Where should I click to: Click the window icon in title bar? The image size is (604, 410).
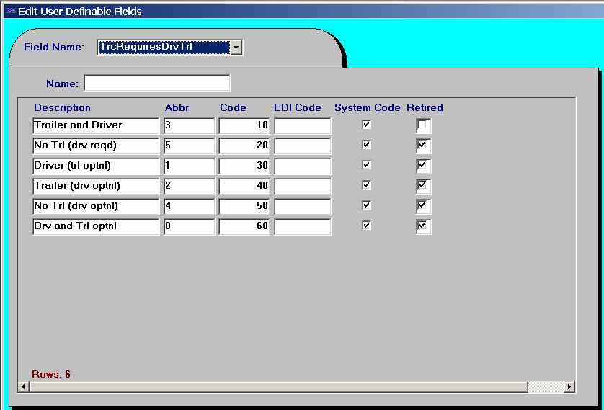click(10, 12)
